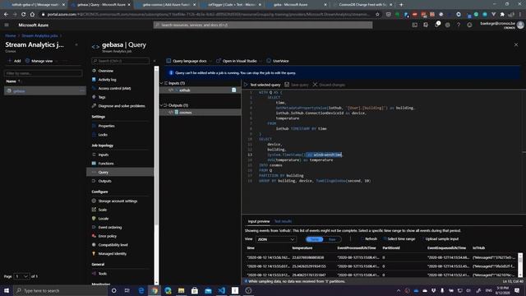This screenshot has width=526, height=296.
Task: Click the sidebar Search (Ctrl+/) field
Action: coord(121,61)
